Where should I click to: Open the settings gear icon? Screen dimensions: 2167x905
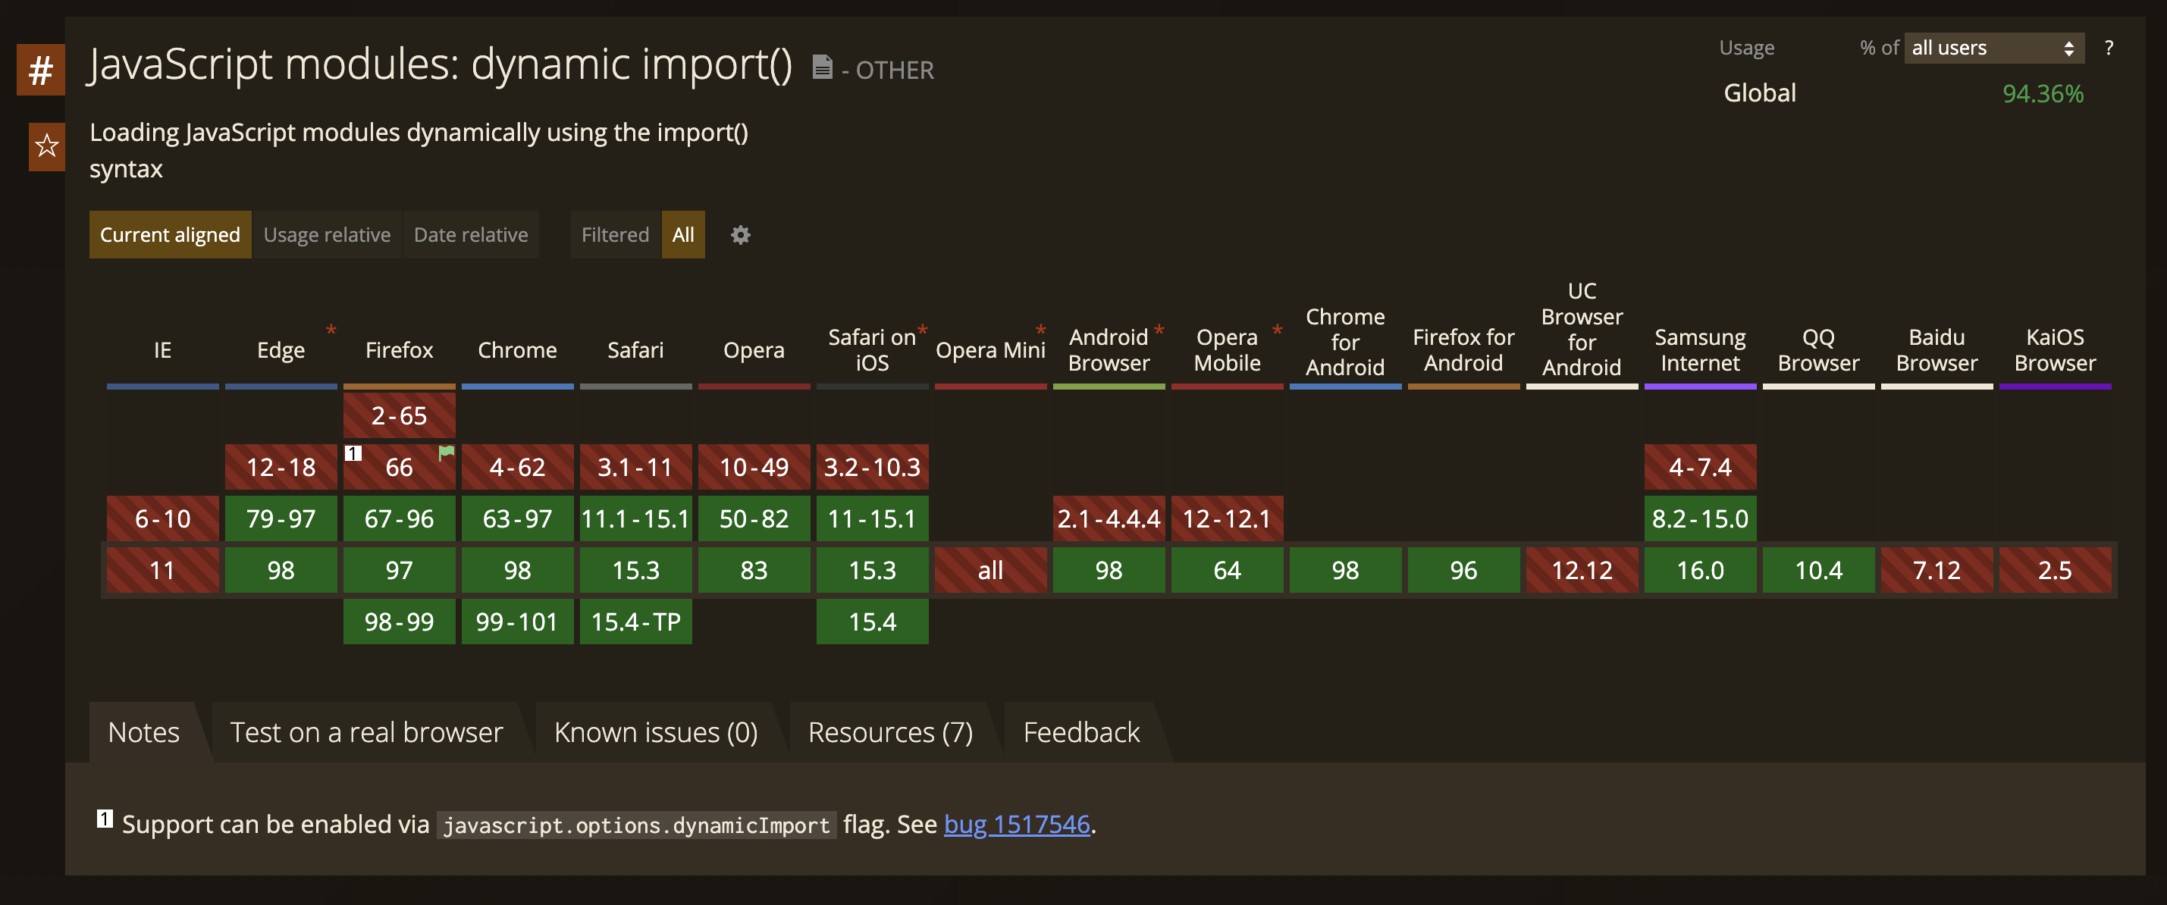[x=740, y=235]
